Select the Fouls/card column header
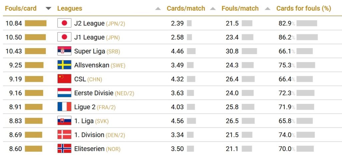 click(x=21, y=8)
